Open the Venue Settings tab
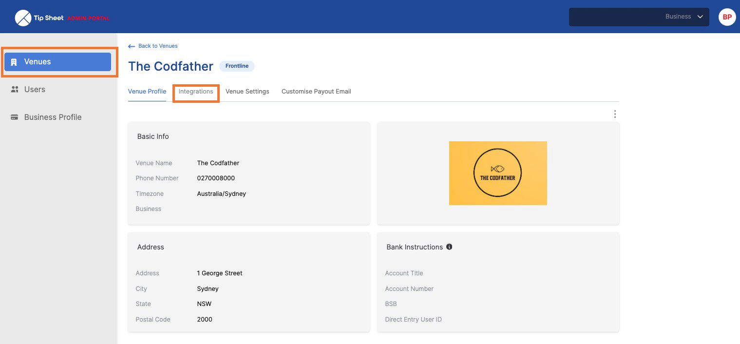 tap(247, 92)
